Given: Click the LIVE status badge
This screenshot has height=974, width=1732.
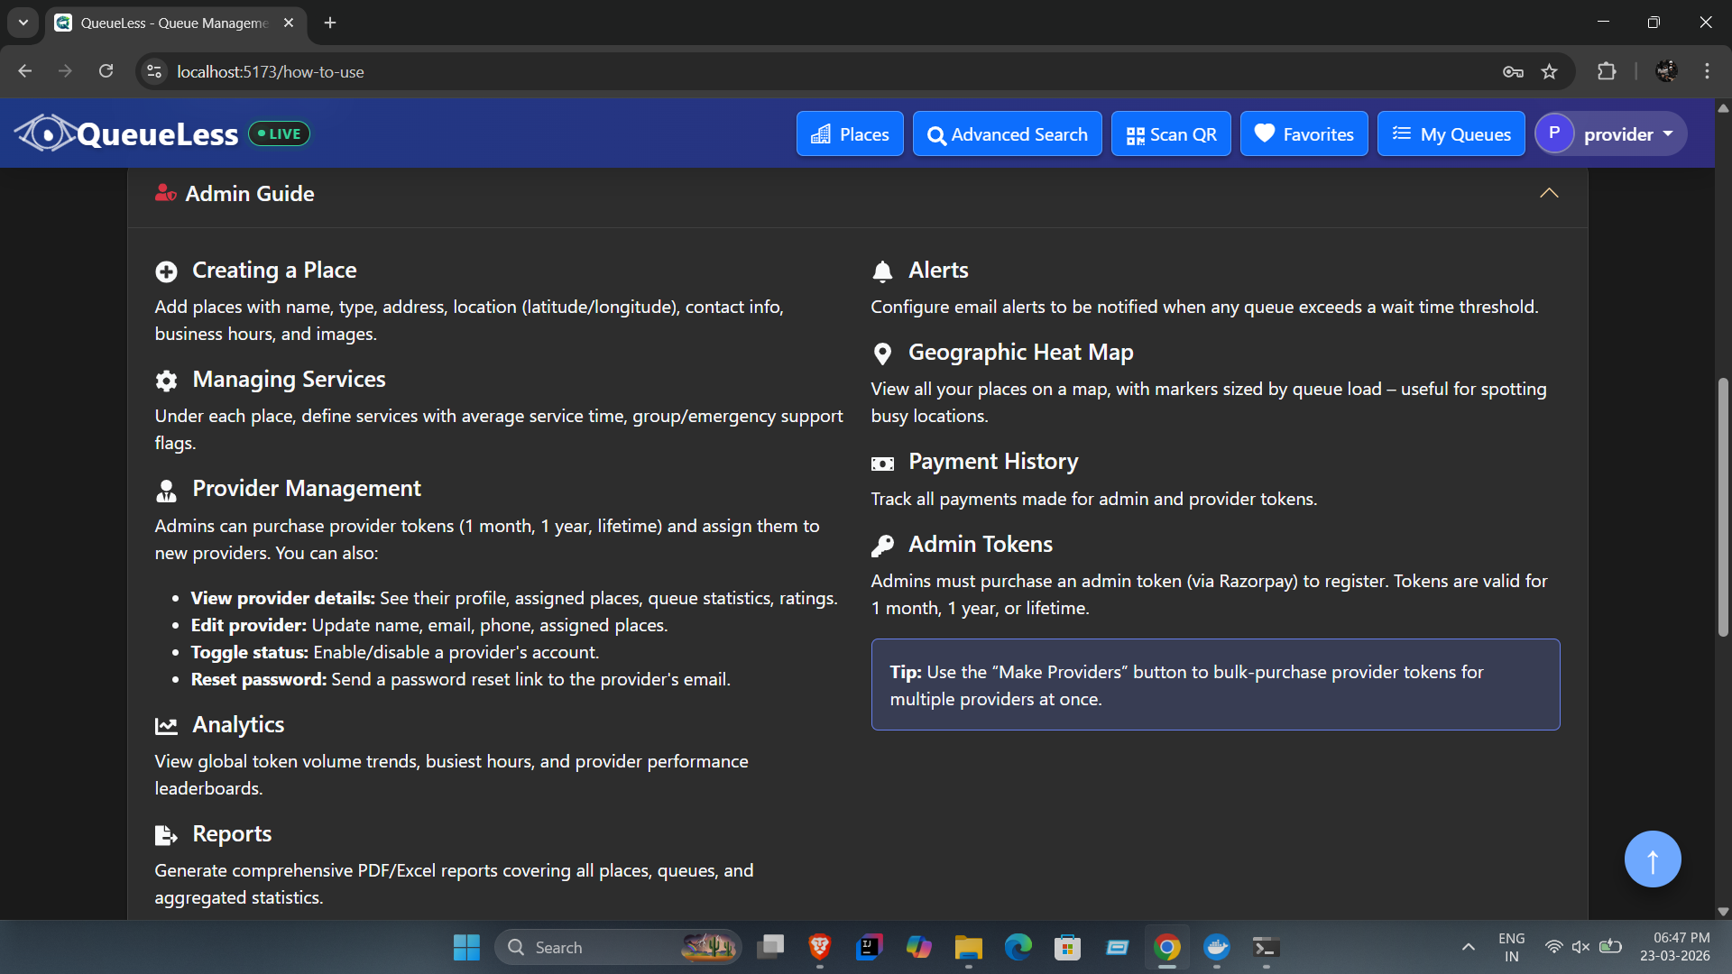Looking at the screenshot, I should coord(279,133).
